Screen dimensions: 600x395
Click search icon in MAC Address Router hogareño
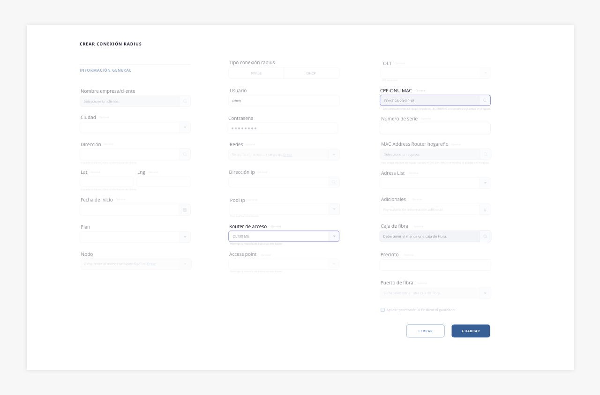(x=485, y=154)
